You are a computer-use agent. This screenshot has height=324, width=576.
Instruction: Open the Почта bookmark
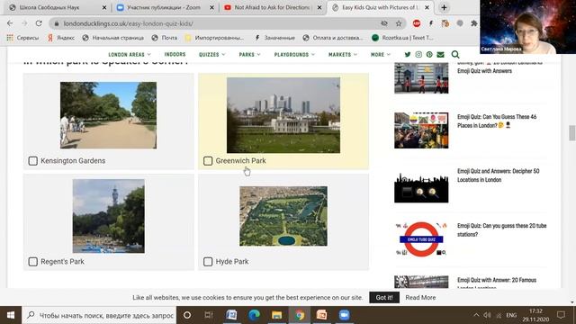[165, 38]
